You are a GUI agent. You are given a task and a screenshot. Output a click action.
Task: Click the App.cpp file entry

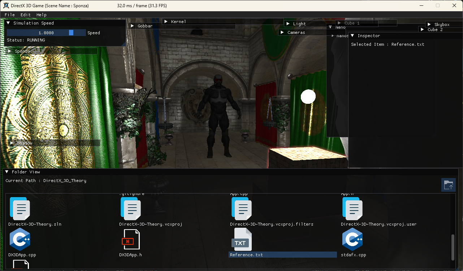238,194
